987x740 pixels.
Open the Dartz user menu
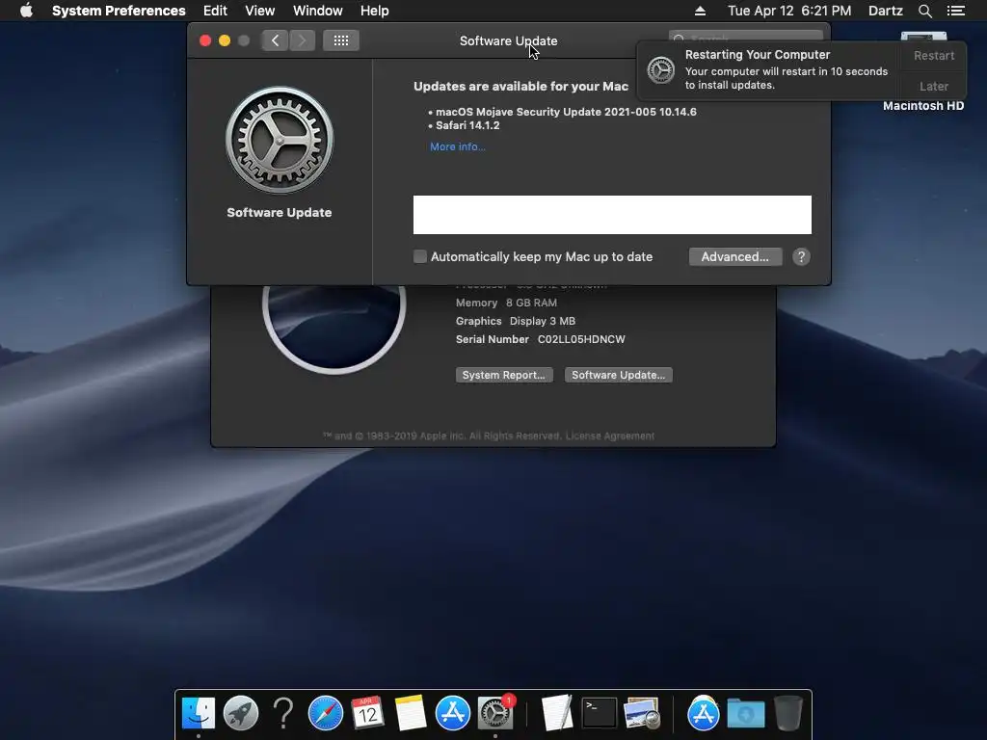tap(885, 11)
